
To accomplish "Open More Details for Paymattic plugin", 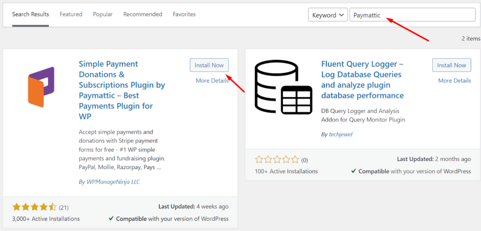I will pos(212,81).
